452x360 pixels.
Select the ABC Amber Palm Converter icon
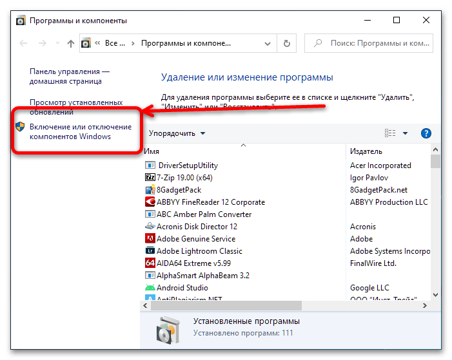(150, 214)
